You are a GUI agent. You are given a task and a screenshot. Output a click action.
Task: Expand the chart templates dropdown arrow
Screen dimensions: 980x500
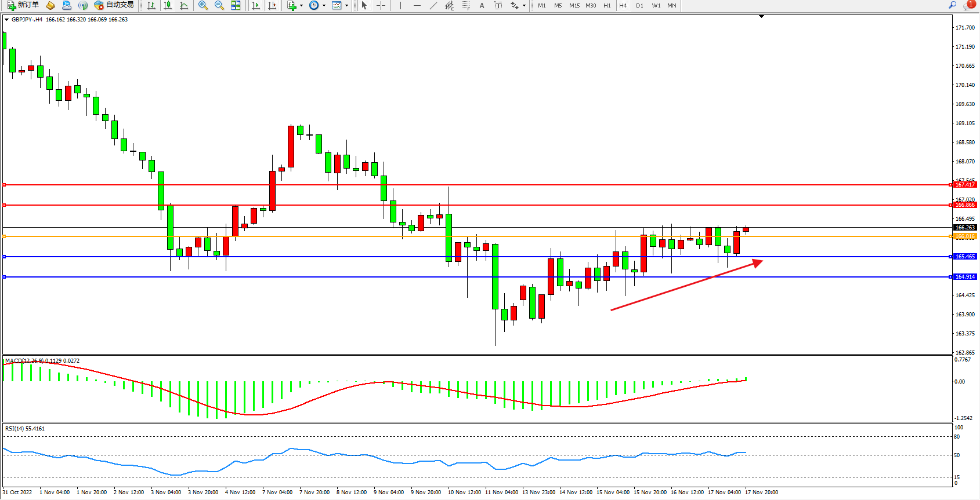[347, 6]
